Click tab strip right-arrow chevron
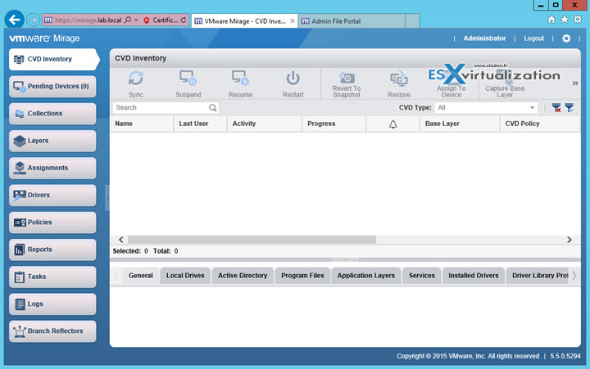This screenshot has height=369, width=590. (x=574, y=276)
